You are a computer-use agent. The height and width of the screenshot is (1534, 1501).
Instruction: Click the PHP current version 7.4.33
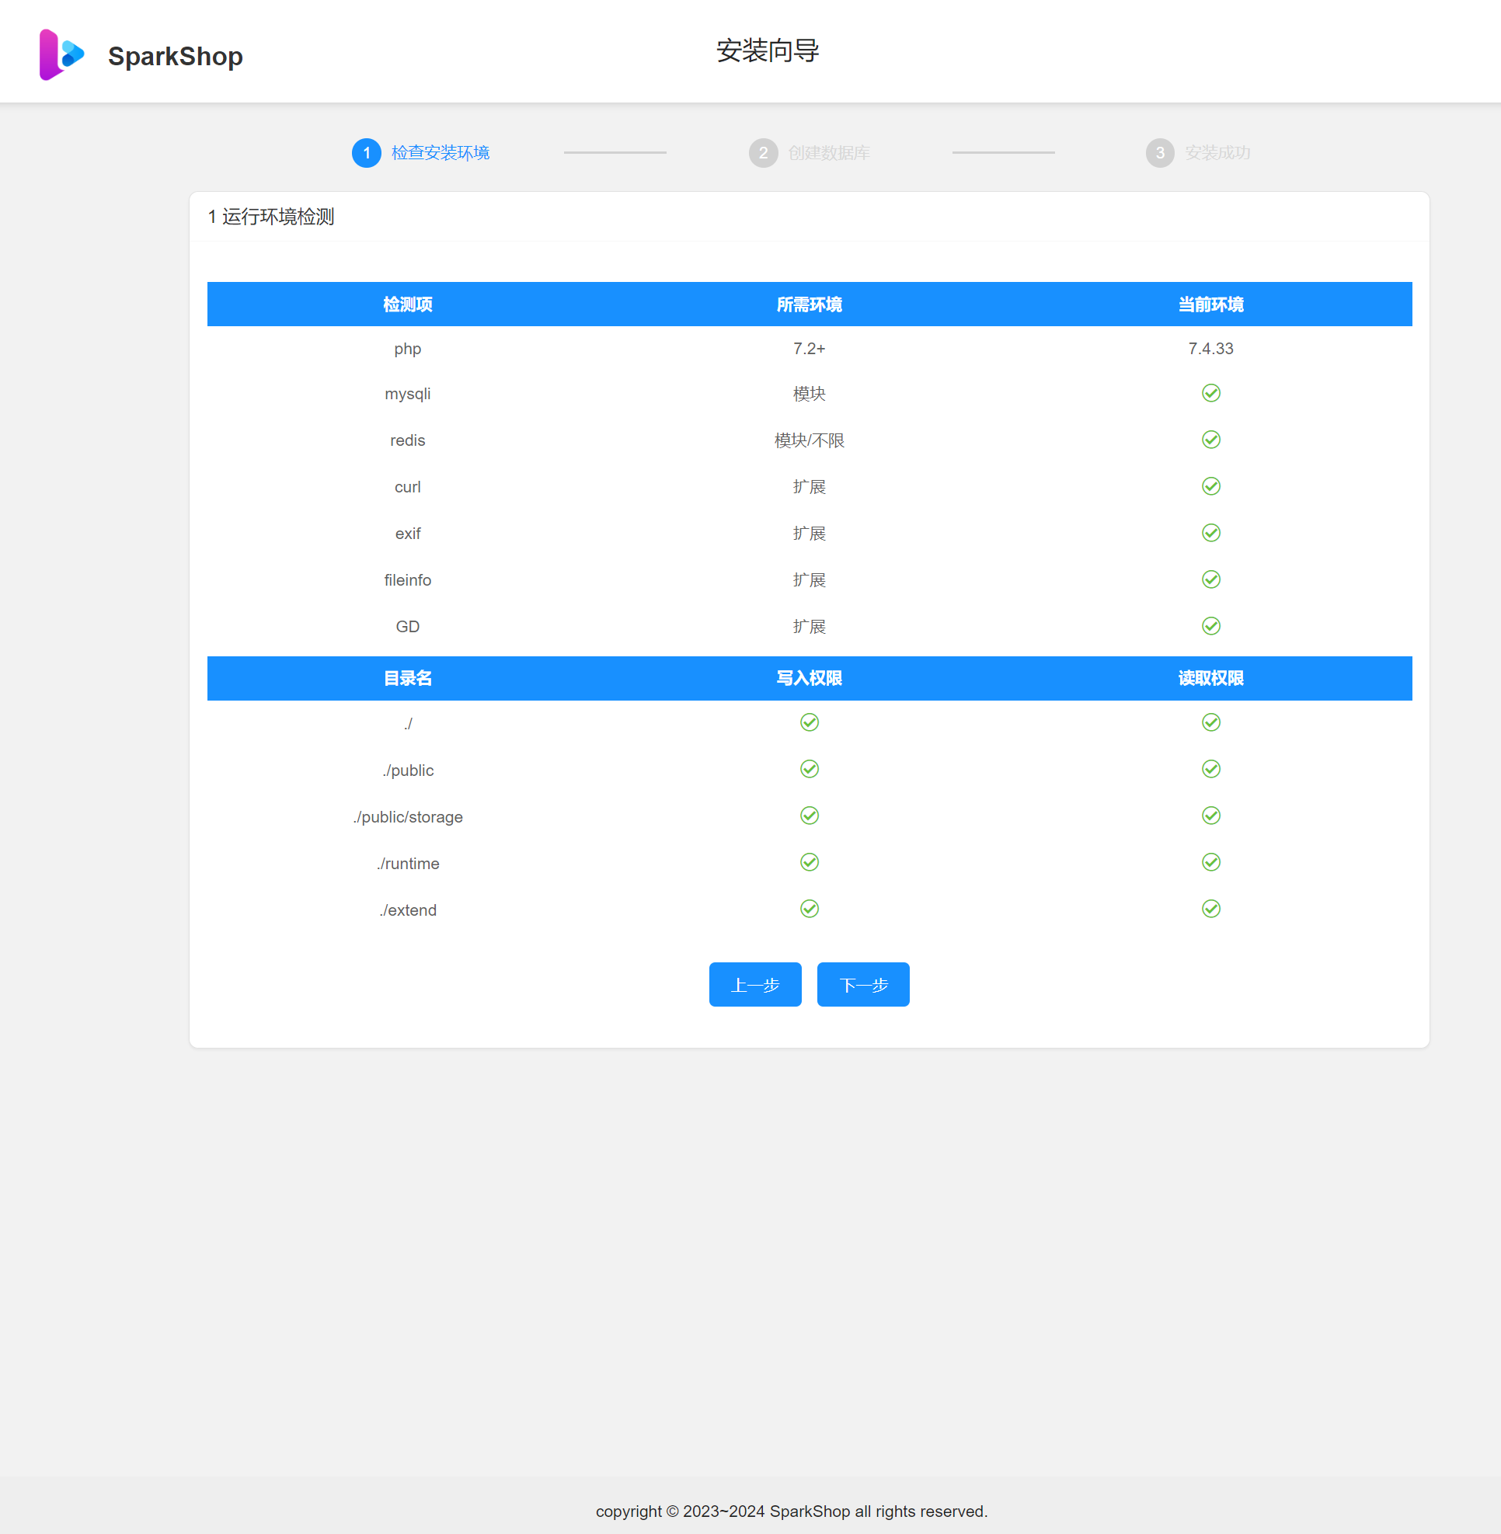tap(1210, 349)
